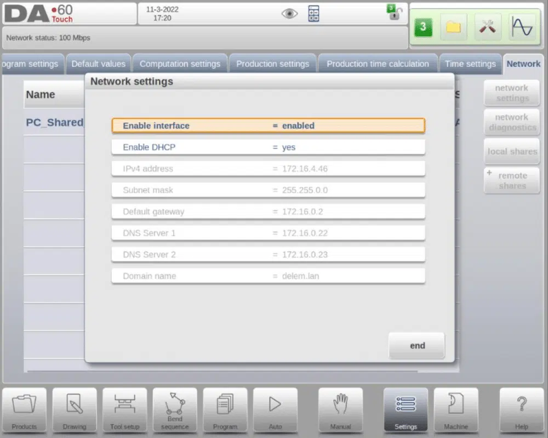Open the Computation settings tab

180,64
